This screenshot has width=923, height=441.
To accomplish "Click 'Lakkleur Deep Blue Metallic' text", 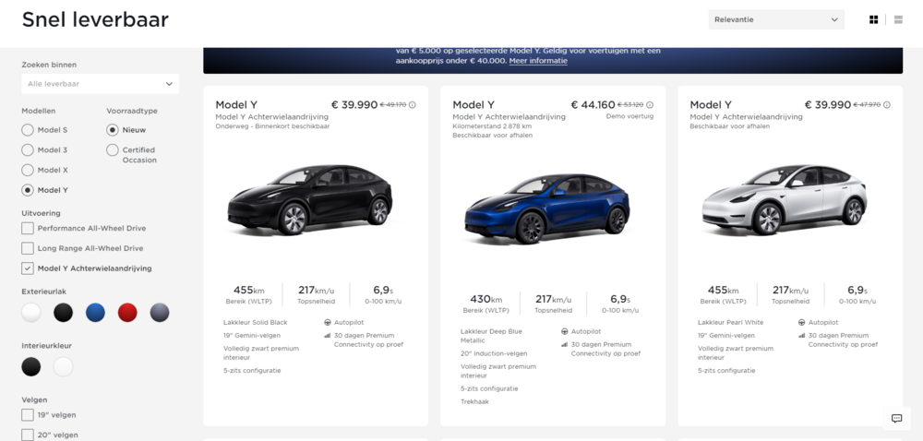I will point(491,336).
